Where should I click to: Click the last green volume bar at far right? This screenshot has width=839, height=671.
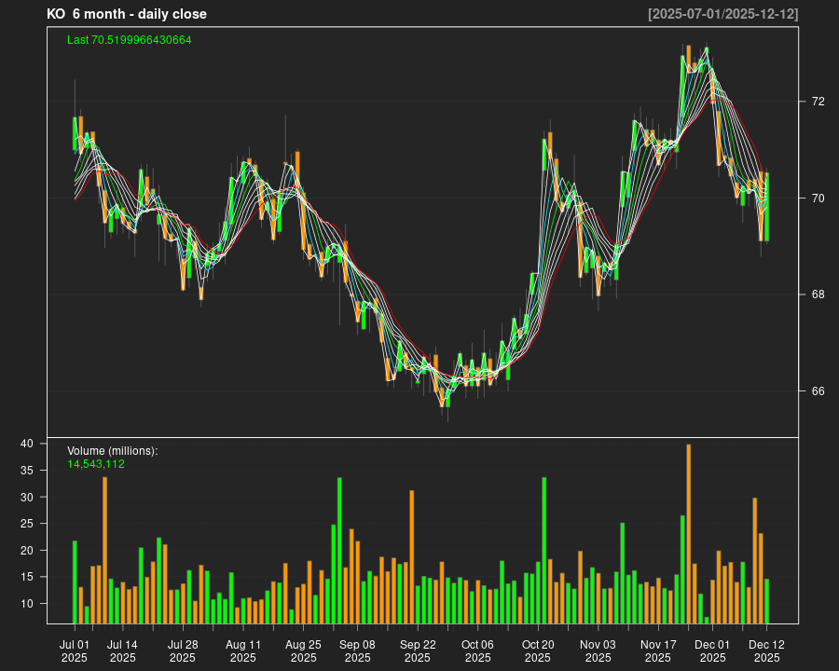[x=766, y=601]
